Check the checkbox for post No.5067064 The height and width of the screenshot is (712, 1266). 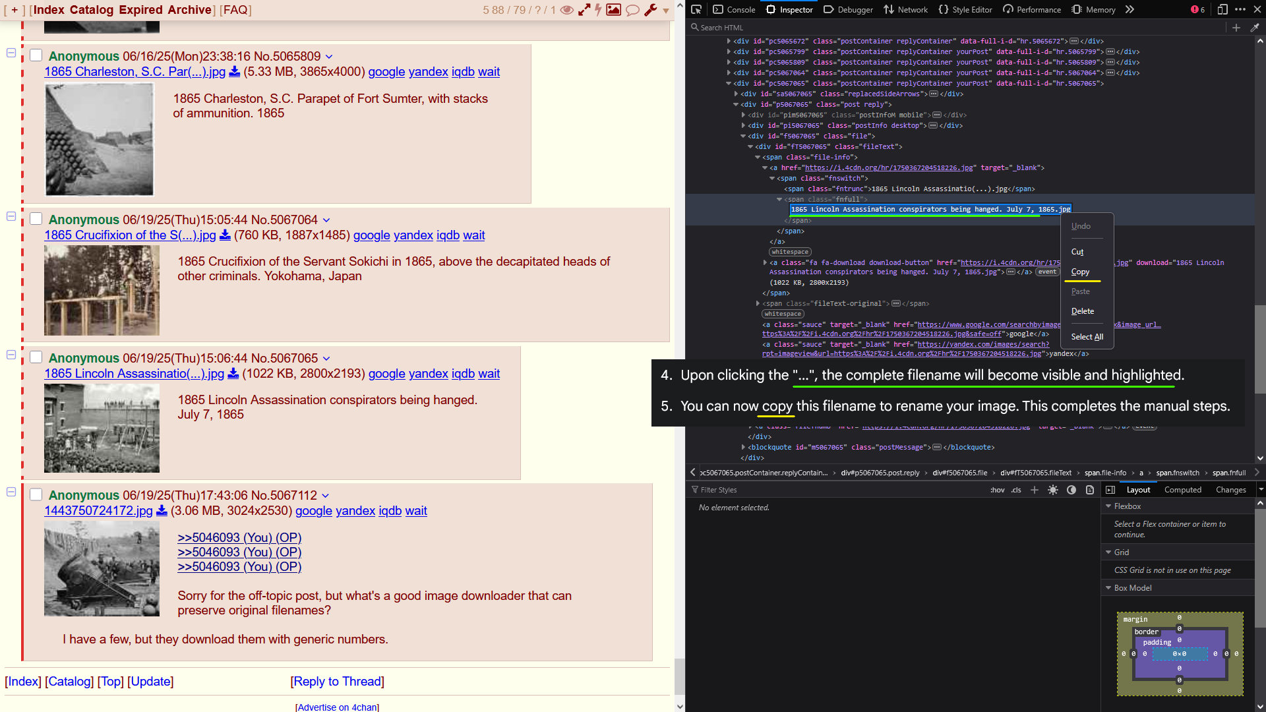36,219
